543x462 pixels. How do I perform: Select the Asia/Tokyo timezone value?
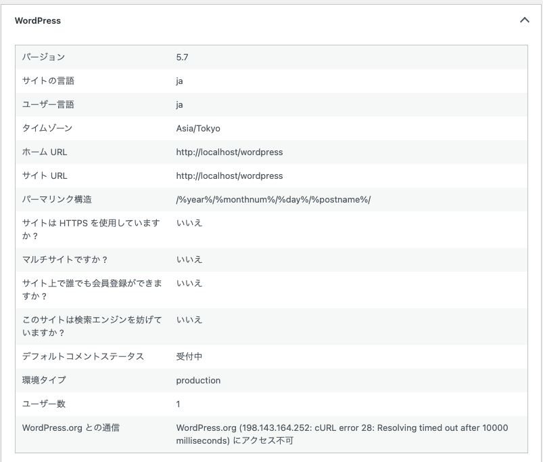click(x=198, y=128)
